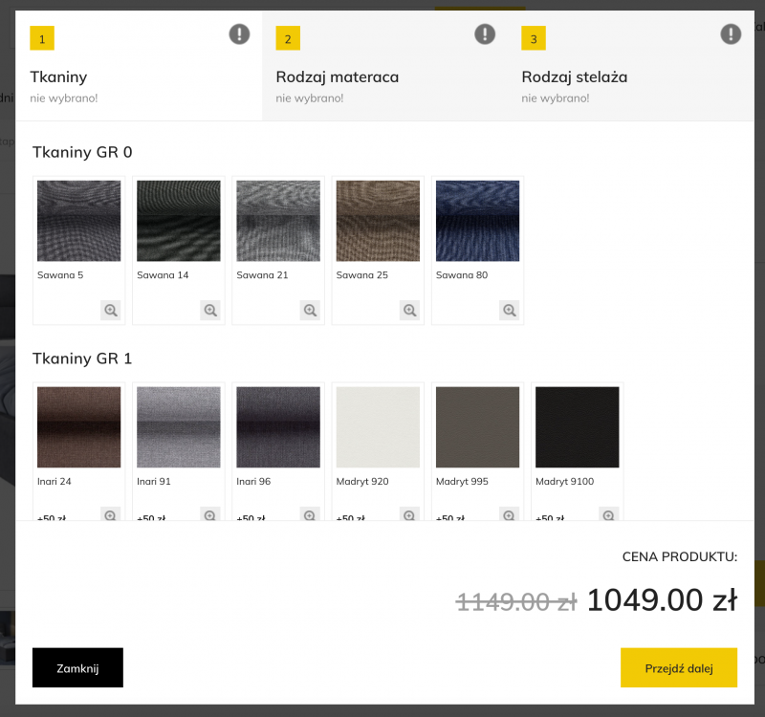Choose the Sawana 14 black fabric swatch
The height and width of the screenshot is (717, 765).
click(179, 221)
